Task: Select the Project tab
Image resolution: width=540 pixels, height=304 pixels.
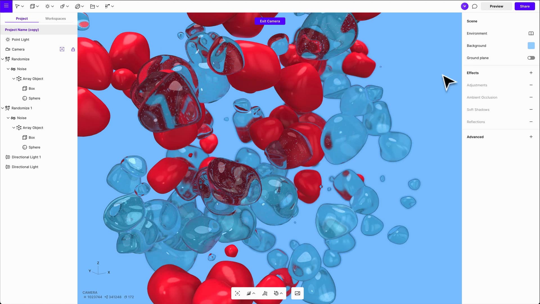Action: tap(22, 19)
